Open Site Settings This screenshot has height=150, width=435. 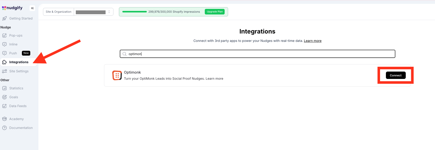[19, 71]
